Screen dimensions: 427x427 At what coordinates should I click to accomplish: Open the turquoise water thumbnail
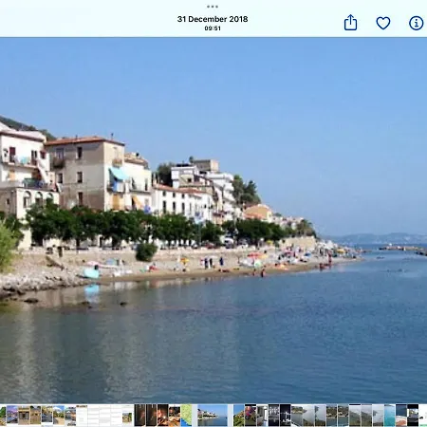(x=390, y=415)
